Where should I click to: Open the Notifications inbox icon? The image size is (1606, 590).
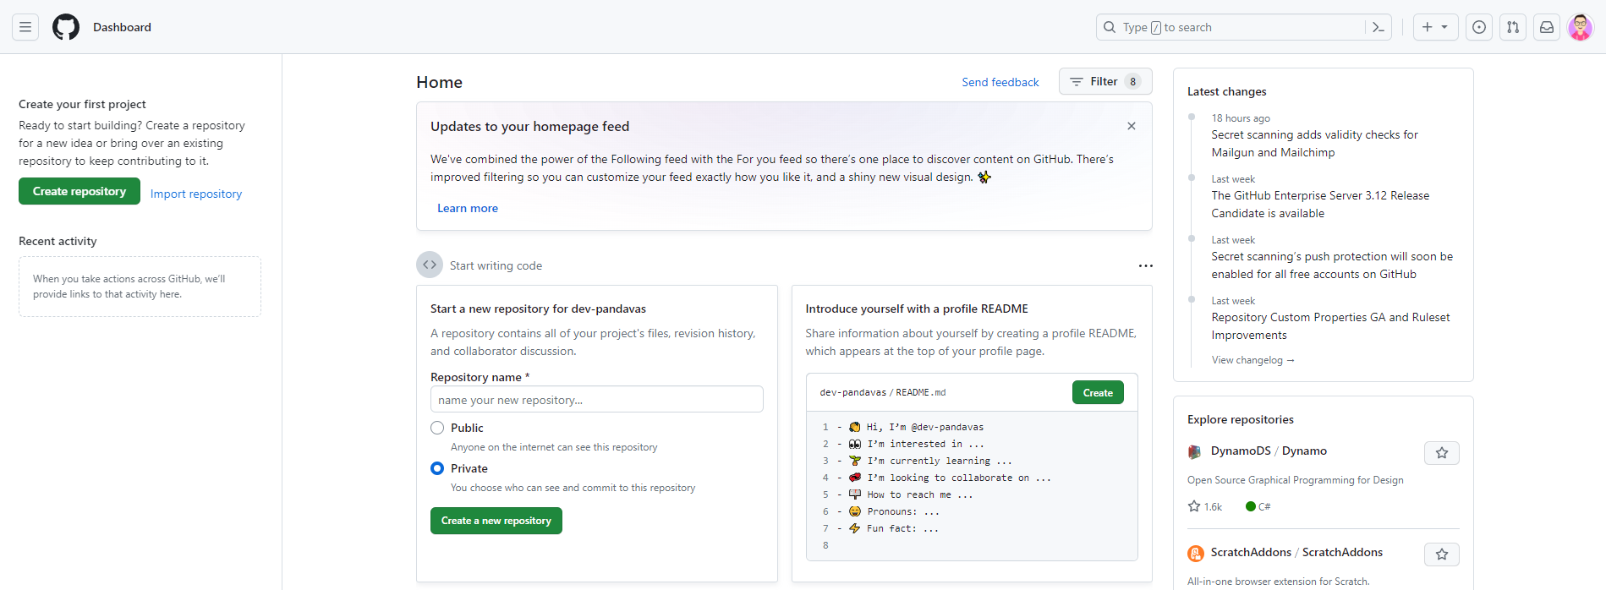(x=1547, y=27)
